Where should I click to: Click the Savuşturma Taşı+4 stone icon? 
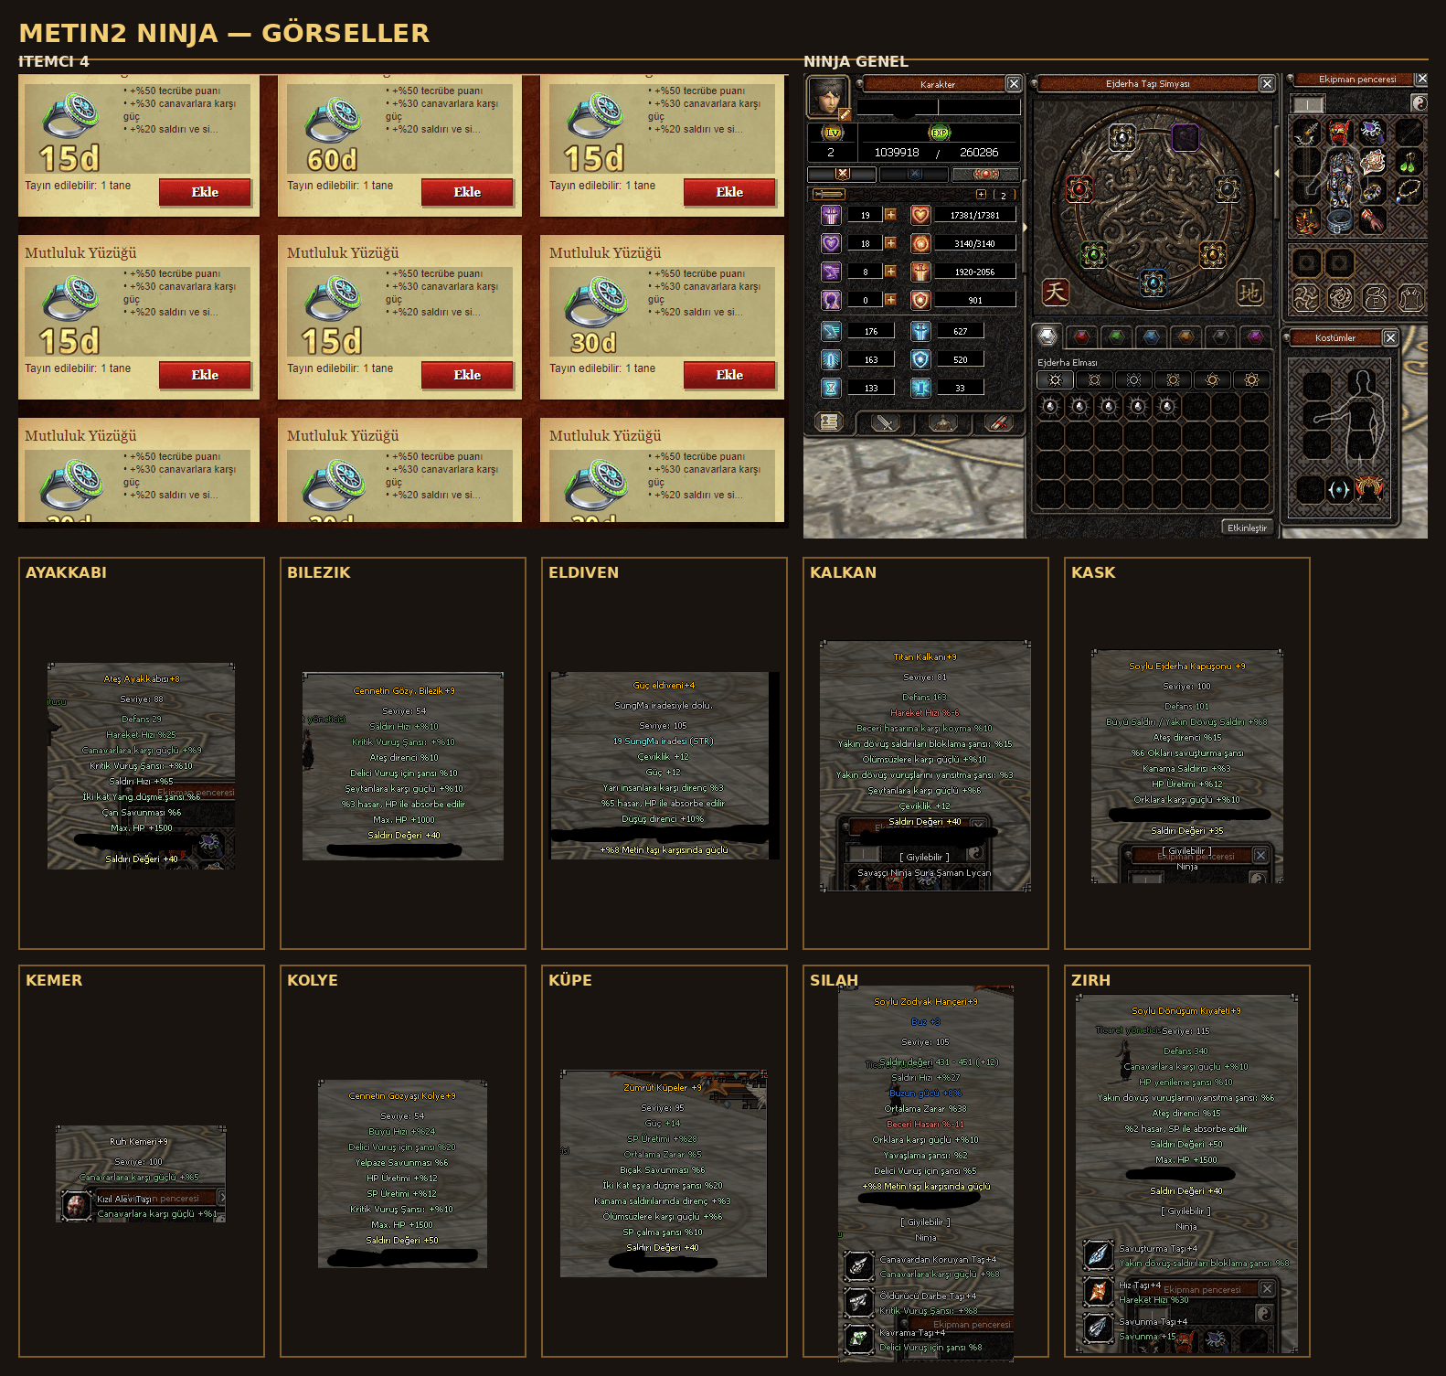pos(1098,1254)
